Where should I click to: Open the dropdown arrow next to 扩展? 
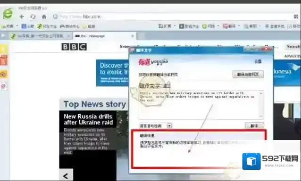pos(175,26)
